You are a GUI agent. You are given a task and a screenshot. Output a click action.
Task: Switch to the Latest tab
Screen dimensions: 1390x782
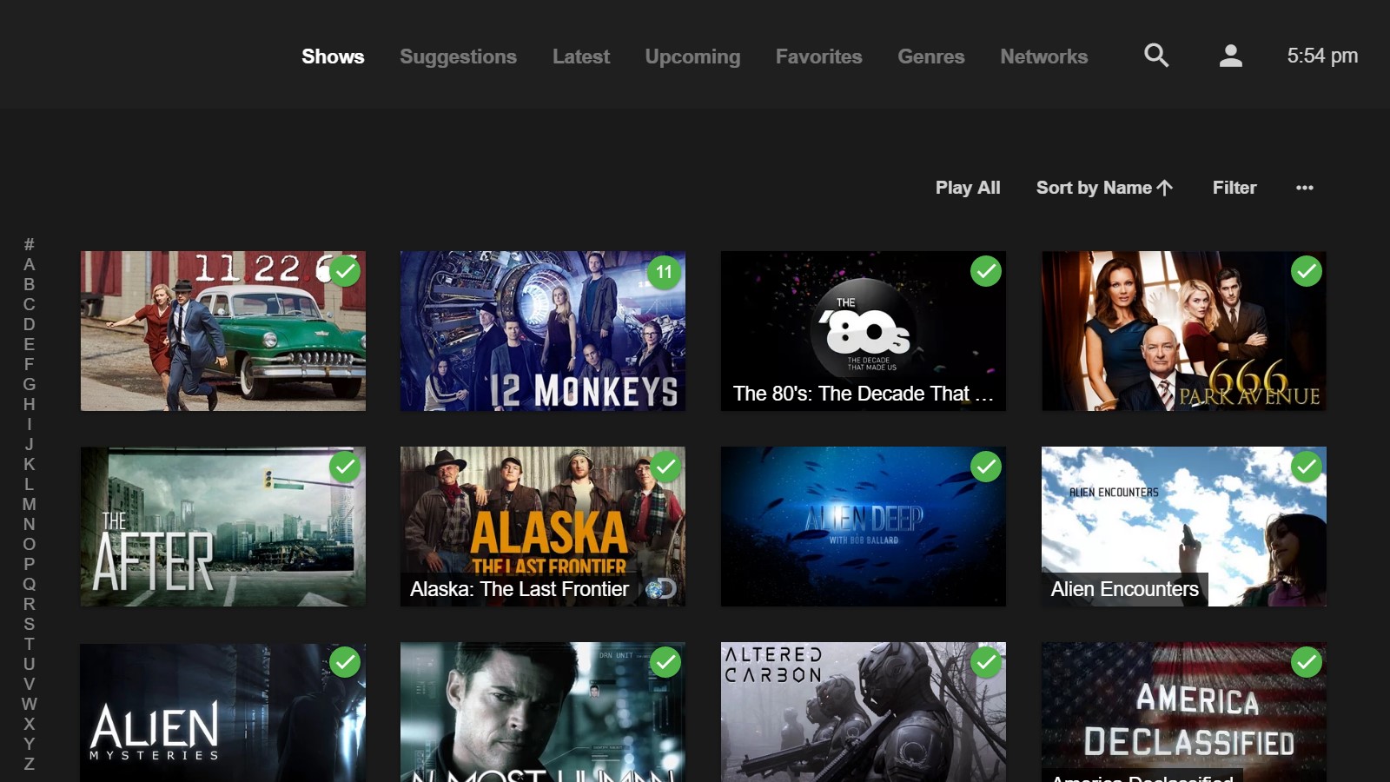coord(581,56)
